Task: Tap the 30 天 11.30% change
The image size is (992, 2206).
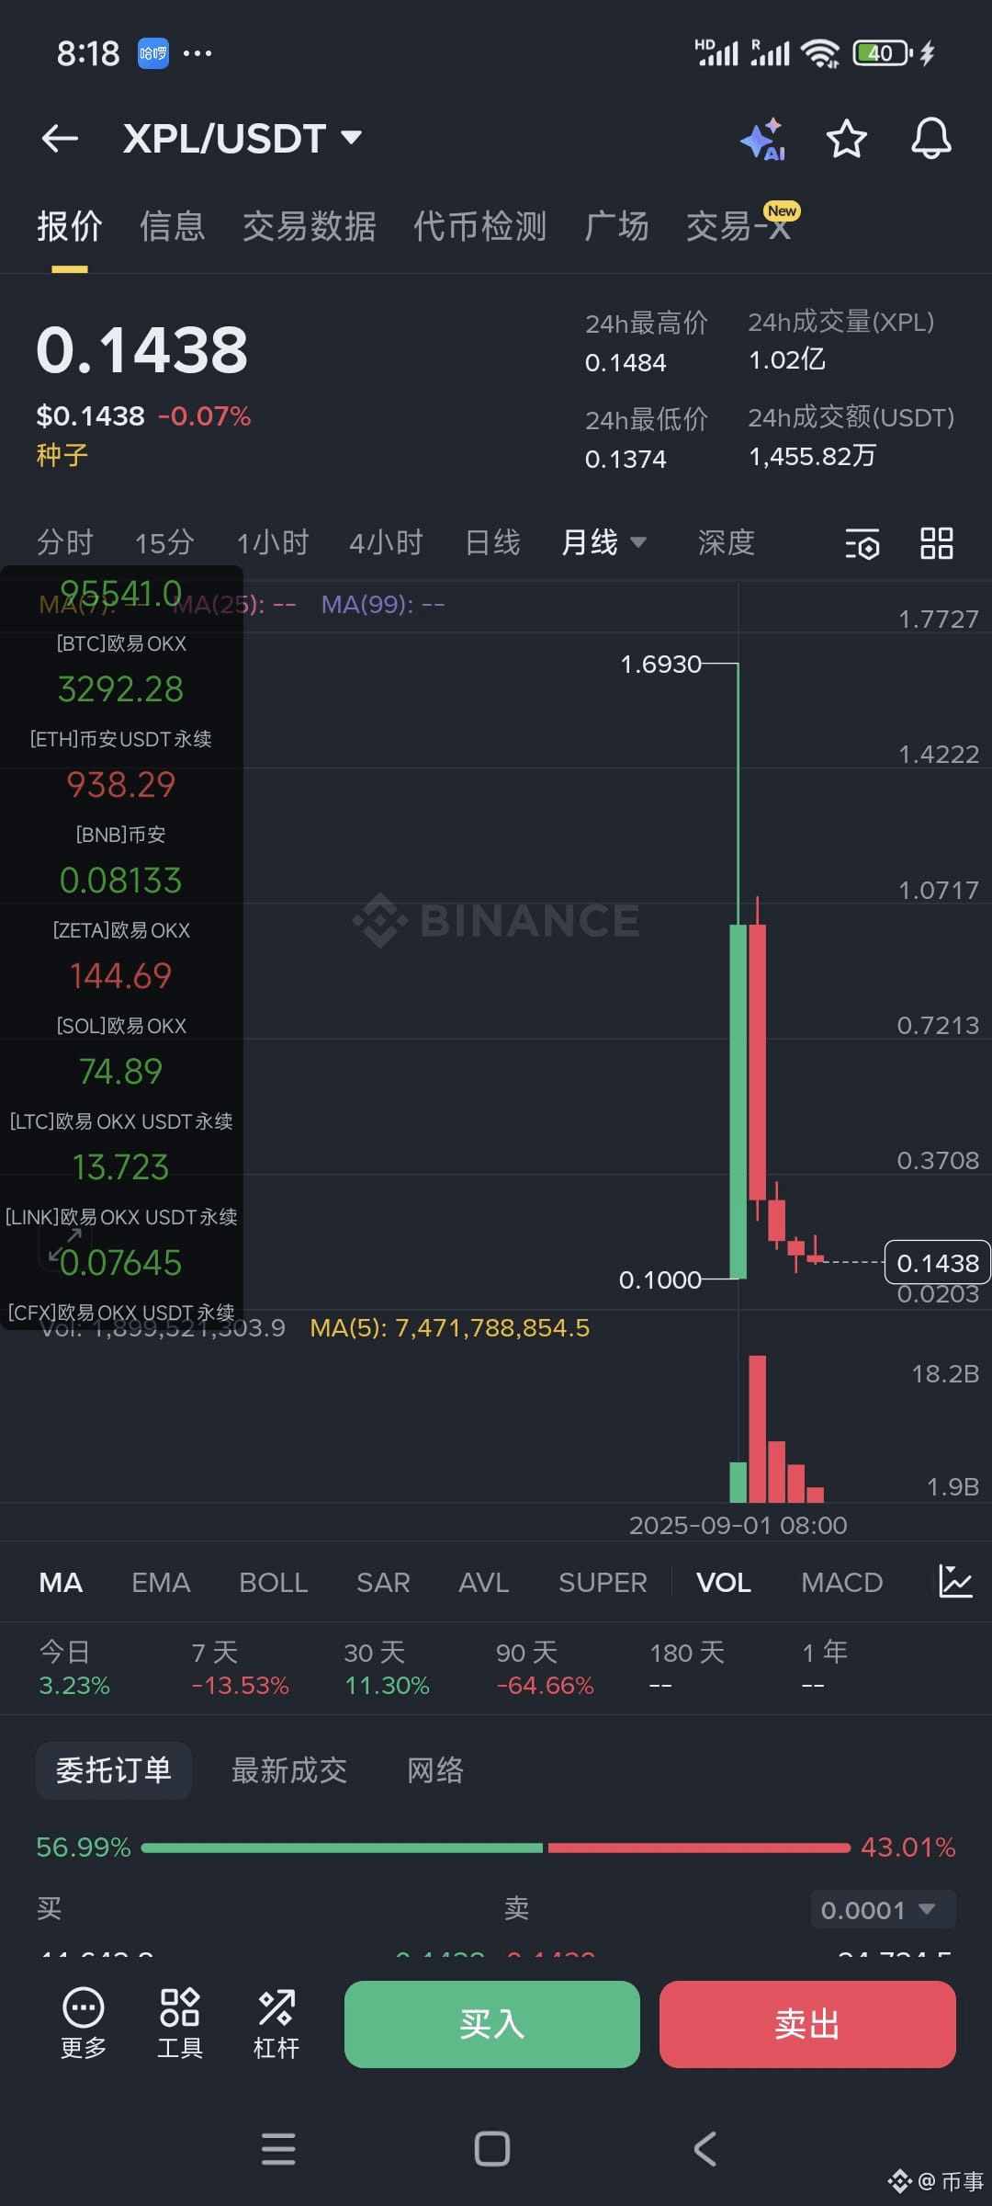Action: tap(387, 1668)
